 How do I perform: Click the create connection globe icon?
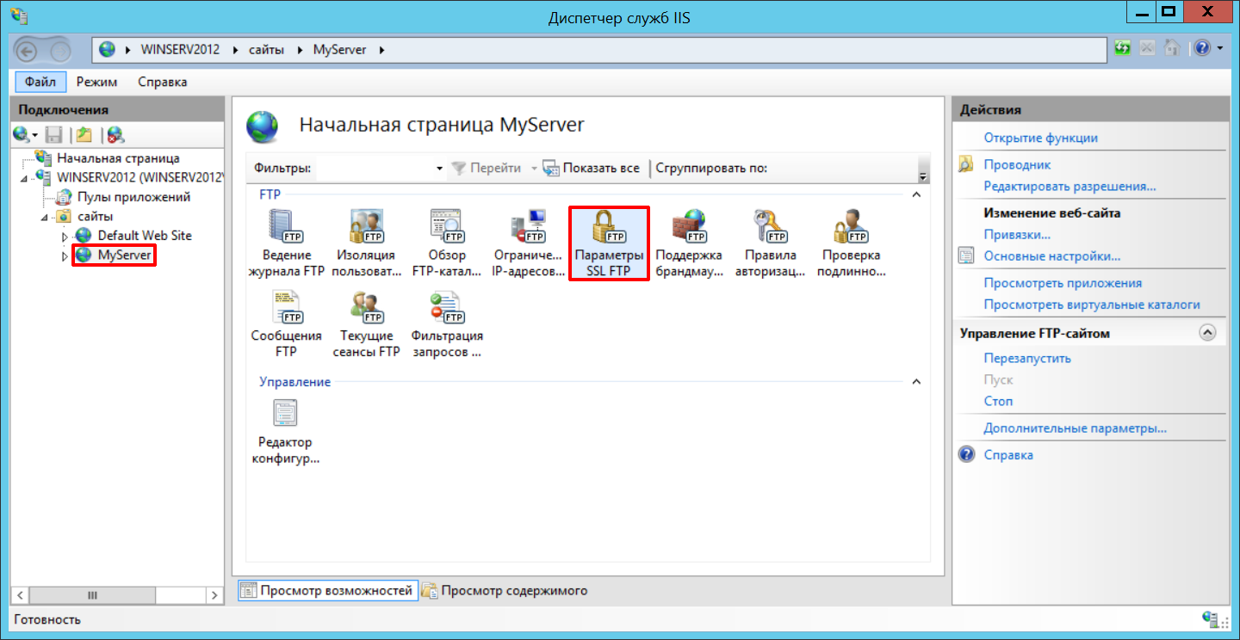(x=22, y=134)
